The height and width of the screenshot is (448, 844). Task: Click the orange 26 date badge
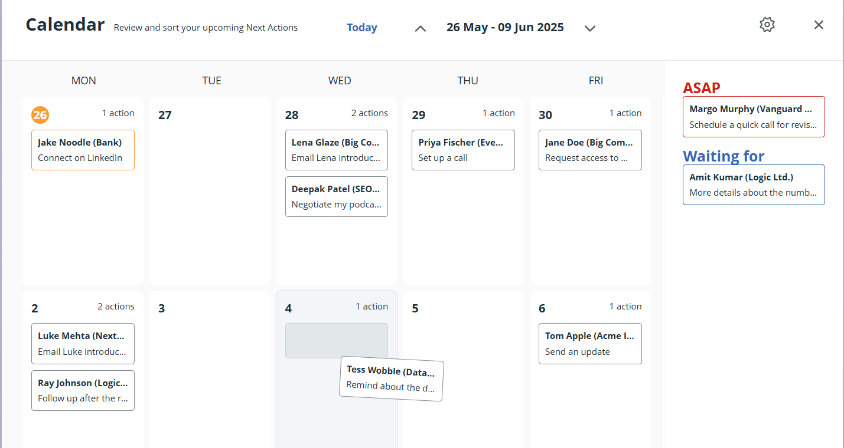click(x=40, y=115)
